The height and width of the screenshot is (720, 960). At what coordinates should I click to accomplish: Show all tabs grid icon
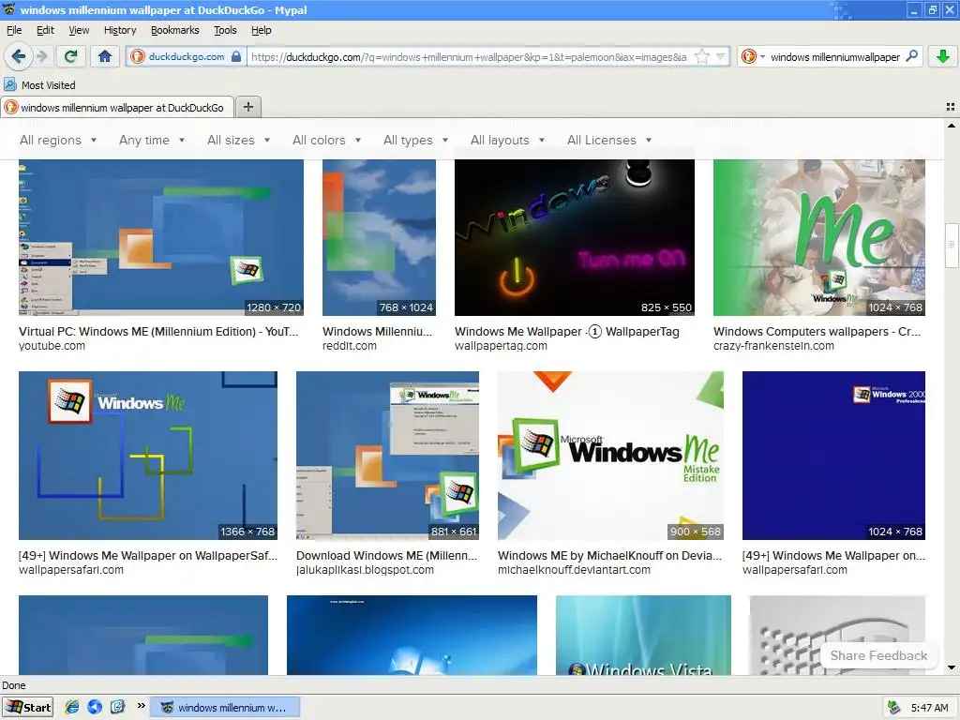(951, 107)
